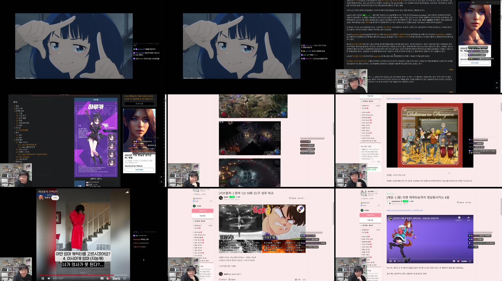502x281 pixels.
Task: Pause the Shorts video in bottom-left panel
Action: click(x=43, y=278)
